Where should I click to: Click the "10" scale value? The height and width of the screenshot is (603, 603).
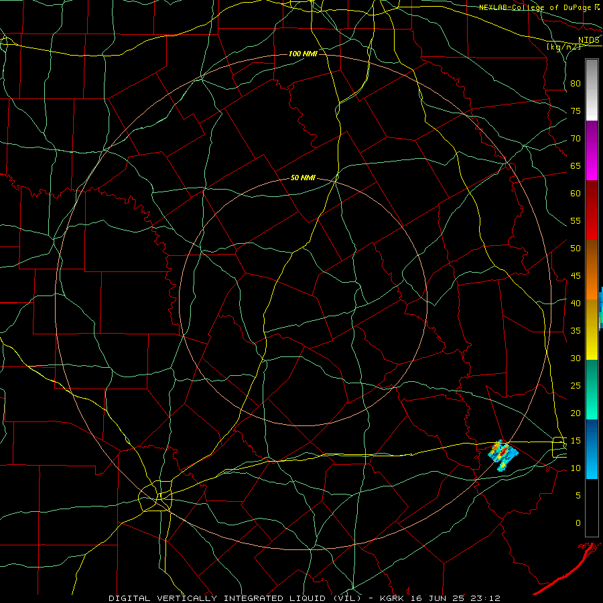576,468
